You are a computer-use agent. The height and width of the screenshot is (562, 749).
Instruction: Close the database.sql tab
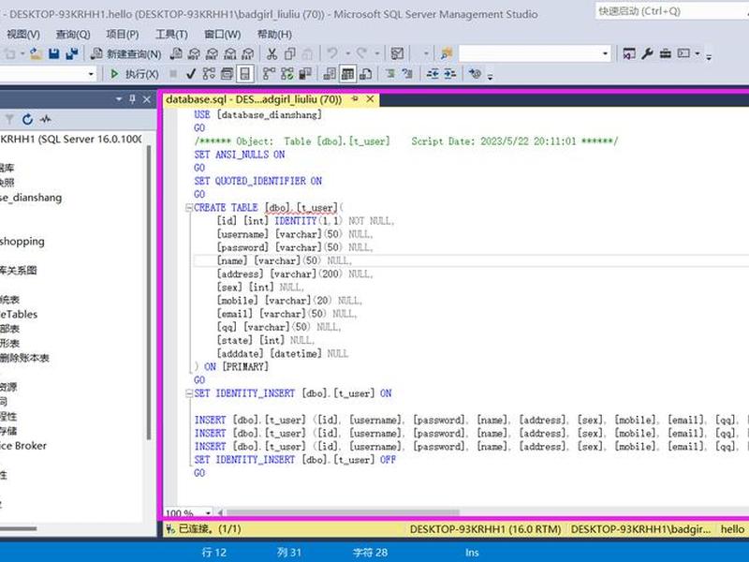coord(370,99)
